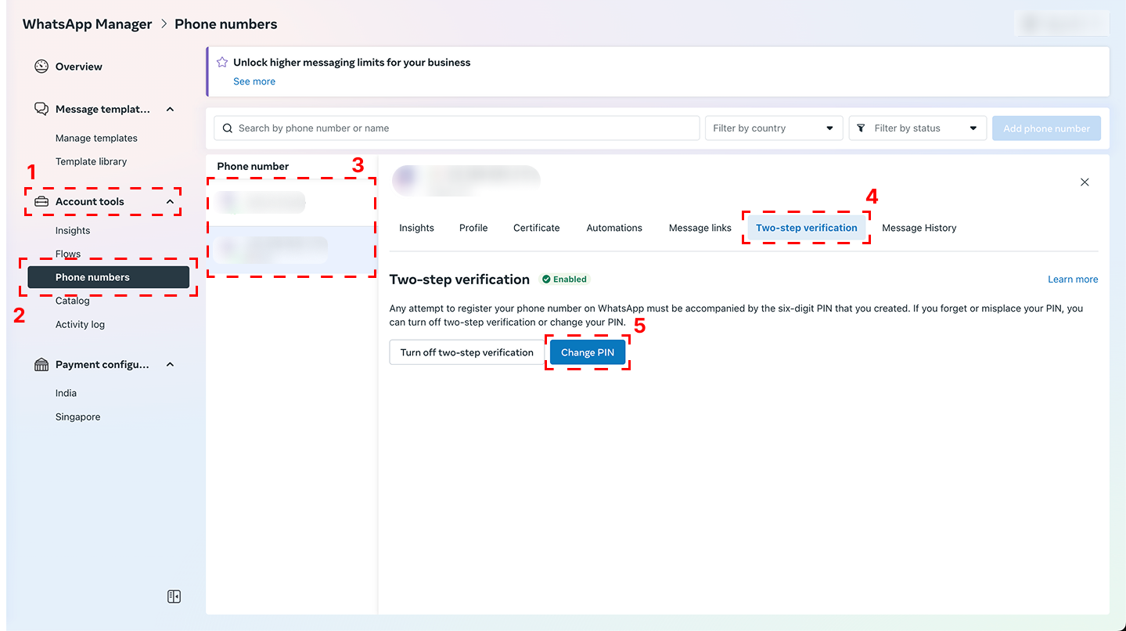Open Template library in sidebar
The image size is (1126, 631).
pos(91,161)
